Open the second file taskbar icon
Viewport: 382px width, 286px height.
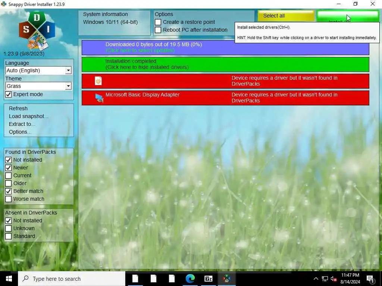pos(153,279)
